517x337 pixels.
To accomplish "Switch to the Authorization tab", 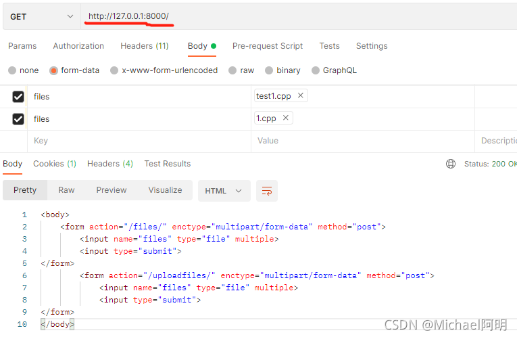I will [x=78, y=46].
